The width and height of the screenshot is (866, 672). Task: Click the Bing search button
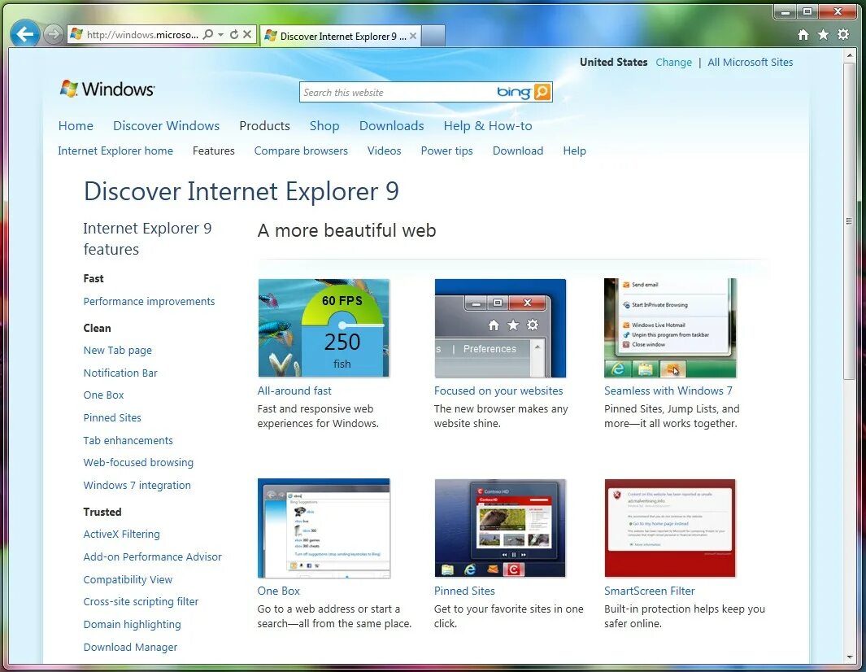[542, 92]
